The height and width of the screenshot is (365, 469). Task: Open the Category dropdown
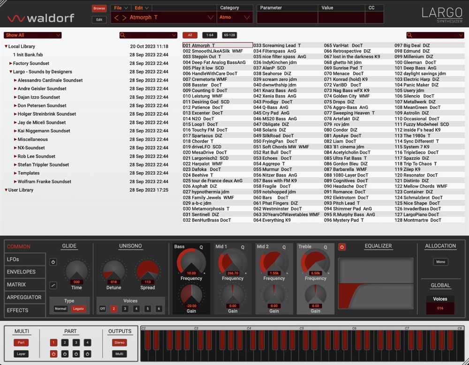pos(234,18)
